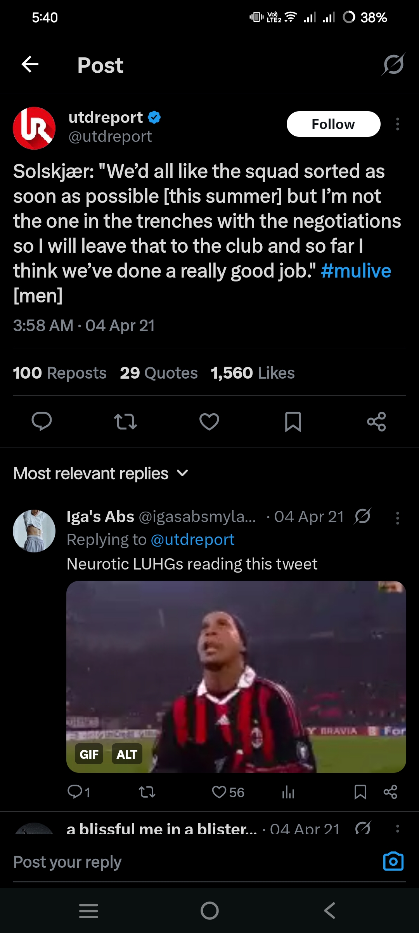This screenshot has width=419, height=933.
Task: Tap the camera icon in the reply bar
Action: 393,861
